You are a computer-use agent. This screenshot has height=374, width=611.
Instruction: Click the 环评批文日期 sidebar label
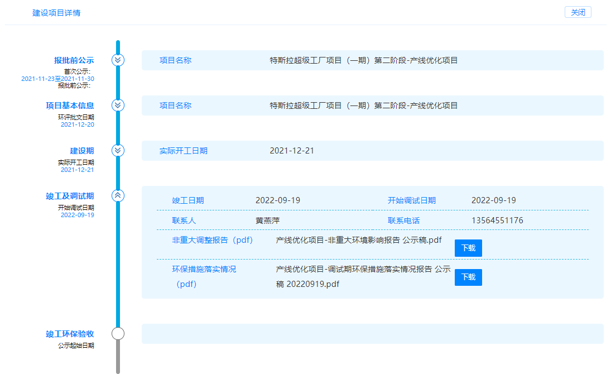tap(76, 117)
